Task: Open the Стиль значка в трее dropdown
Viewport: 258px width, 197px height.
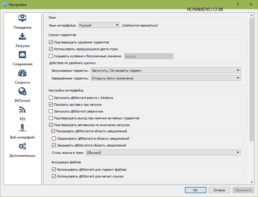Action: 163,153
